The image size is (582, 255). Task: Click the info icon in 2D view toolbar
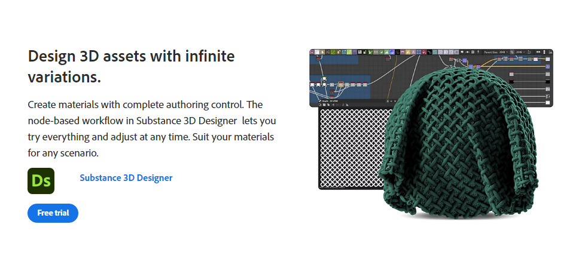tap(343, 105)
